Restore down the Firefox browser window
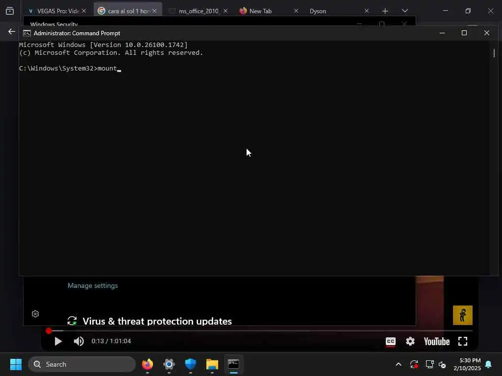The height and width of the screenshot is (376, 502). point(468,11)
